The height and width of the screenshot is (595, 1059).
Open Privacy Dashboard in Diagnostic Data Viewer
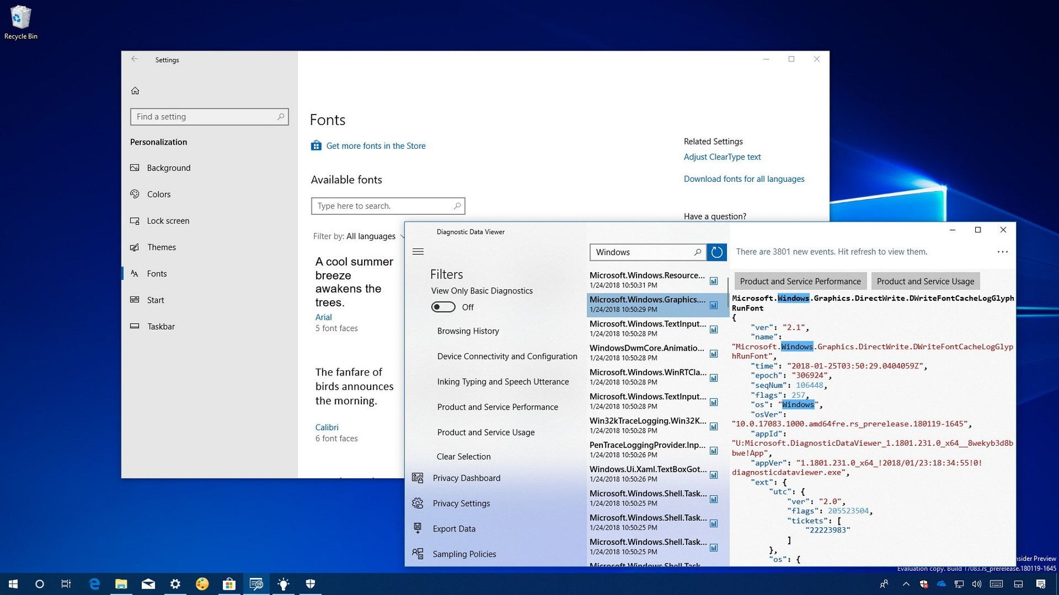(x=466, y=478)
